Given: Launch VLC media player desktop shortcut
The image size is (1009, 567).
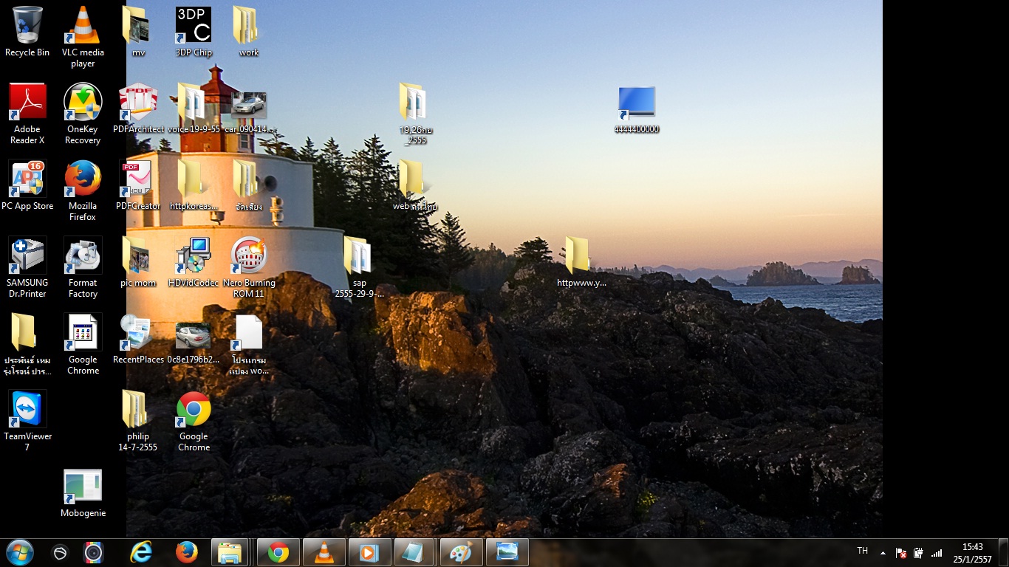Looking at the screenshot, I should (x=83, y=36).
